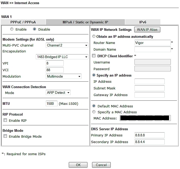Screen dimensions: 180x169
Task: Click the Secondary IP Address DNS field
Action: click(x=150, y=142)
